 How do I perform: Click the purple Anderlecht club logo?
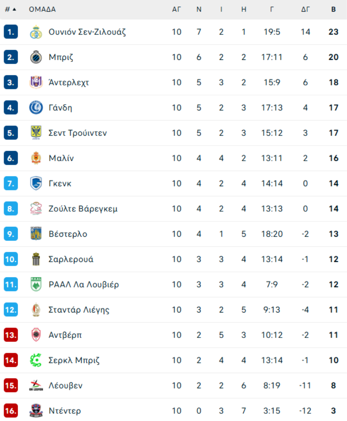pos(36,82)
